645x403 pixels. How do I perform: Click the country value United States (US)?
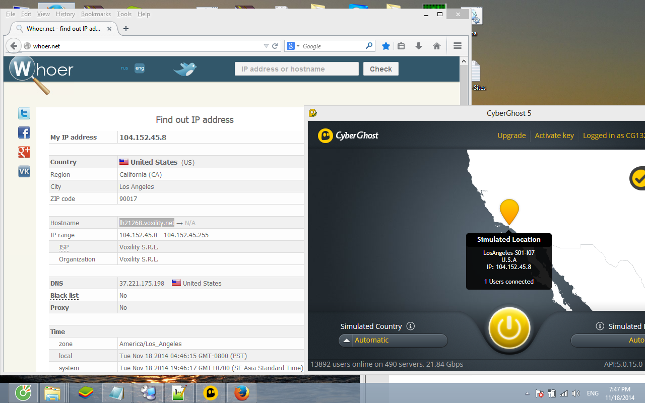(x=157, y=162)
